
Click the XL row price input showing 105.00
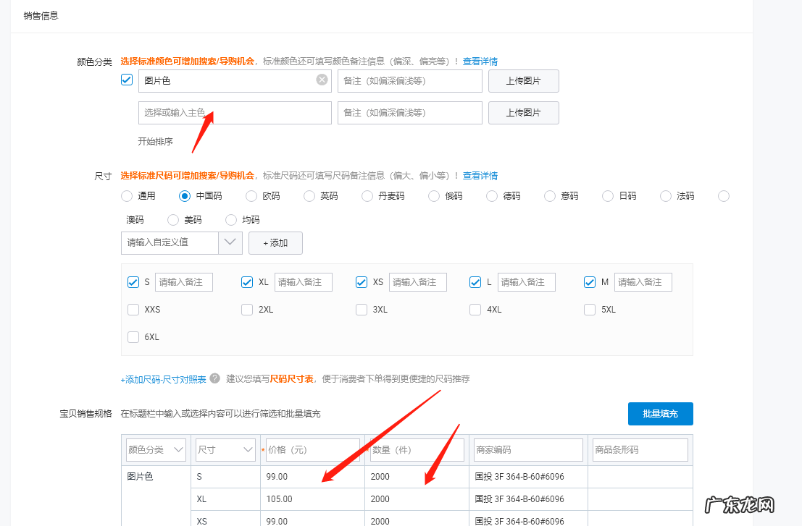click(312, 499)
